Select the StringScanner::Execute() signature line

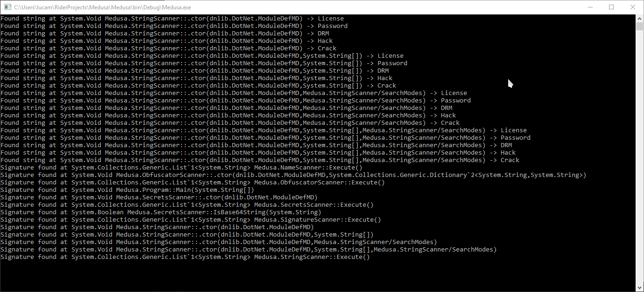coord(185,257)
